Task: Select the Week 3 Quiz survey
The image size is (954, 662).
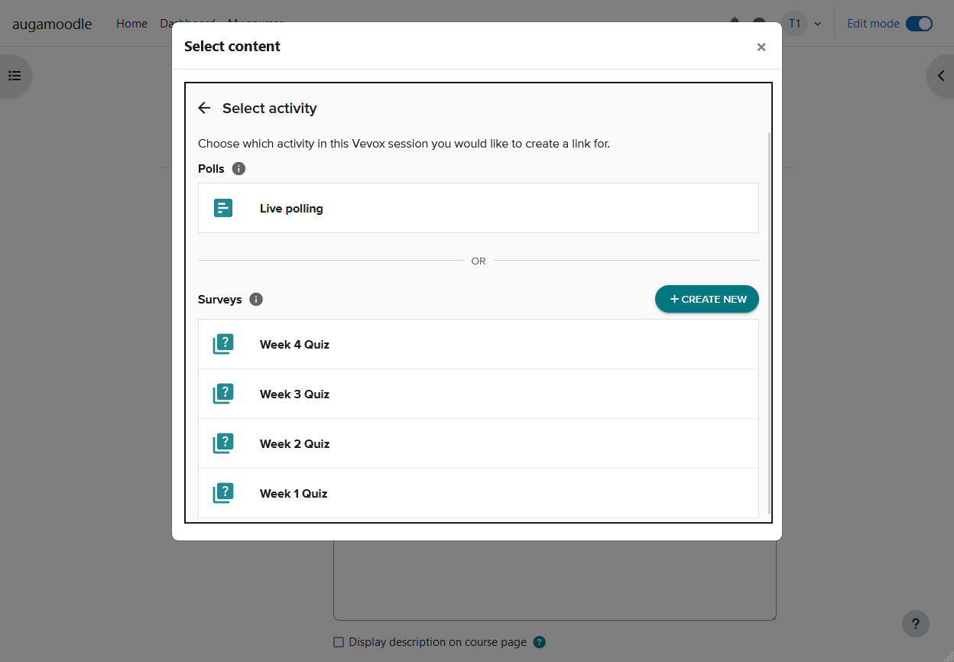Action: click(294, 394)
